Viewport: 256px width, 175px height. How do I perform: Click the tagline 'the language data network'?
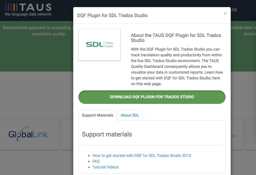click(28, 14)
